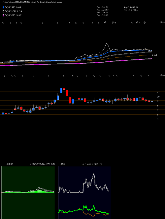Click the '1.13' label beside EMA lines
Viewport: 165px width, 219px height.
[154, 55]
